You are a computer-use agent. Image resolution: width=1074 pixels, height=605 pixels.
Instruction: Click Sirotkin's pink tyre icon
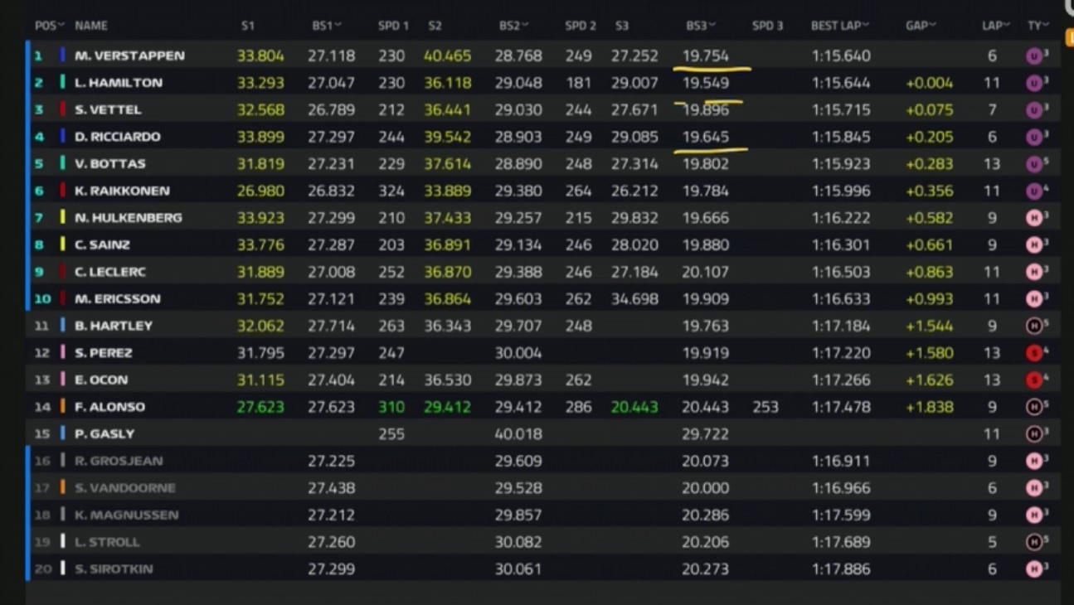(1033, 569)
